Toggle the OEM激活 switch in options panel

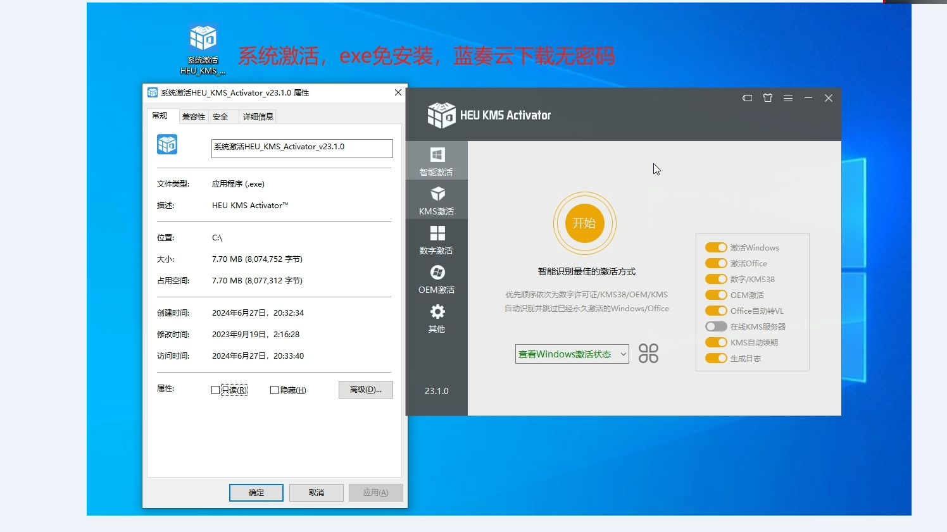[716, 295]
